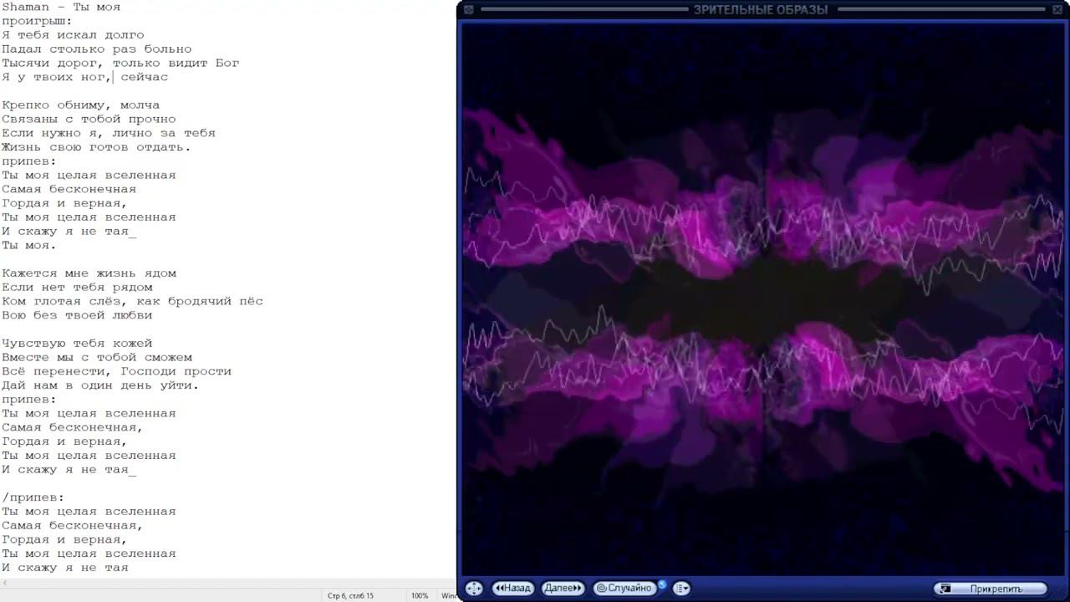The width and height of the screenshot is (1070, 602).
Task: Click the line Связаны с тобой прочно
Action: [x=89, y=120]
